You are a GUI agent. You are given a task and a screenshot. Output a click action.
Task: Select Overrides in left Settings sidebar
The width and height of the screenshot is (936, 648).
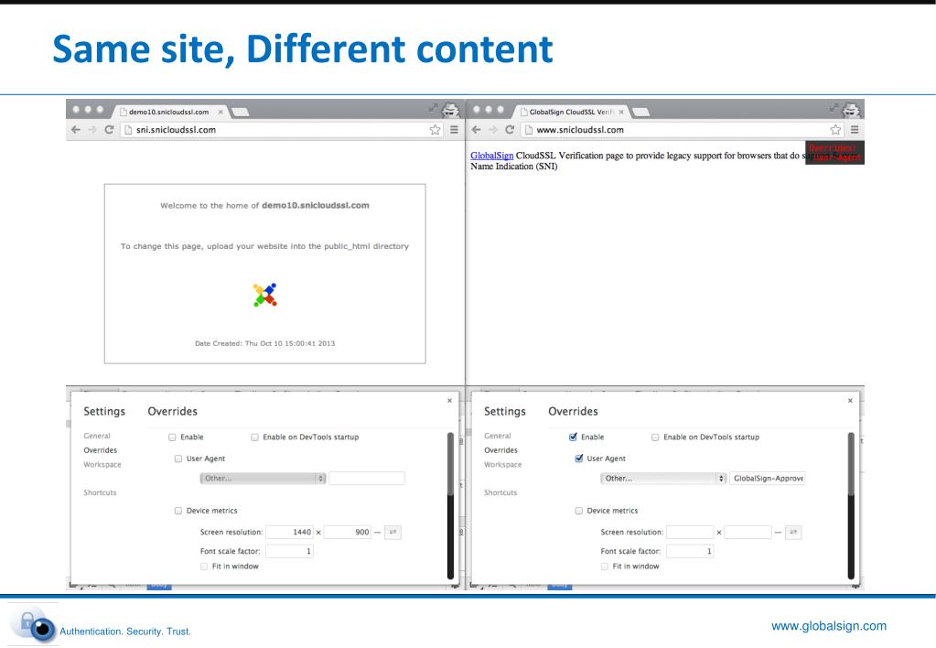(x=101, y=450)
